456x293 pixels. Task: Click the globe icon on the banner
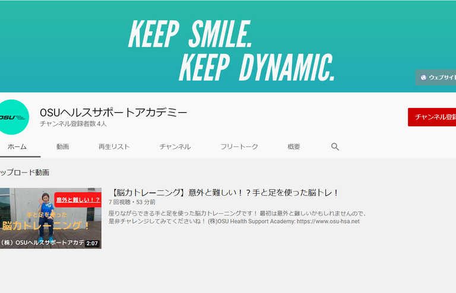pos(423,77)
